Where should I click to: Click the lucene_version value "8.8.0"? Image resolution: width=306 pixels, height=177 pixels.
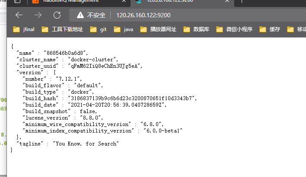[90, 118]
